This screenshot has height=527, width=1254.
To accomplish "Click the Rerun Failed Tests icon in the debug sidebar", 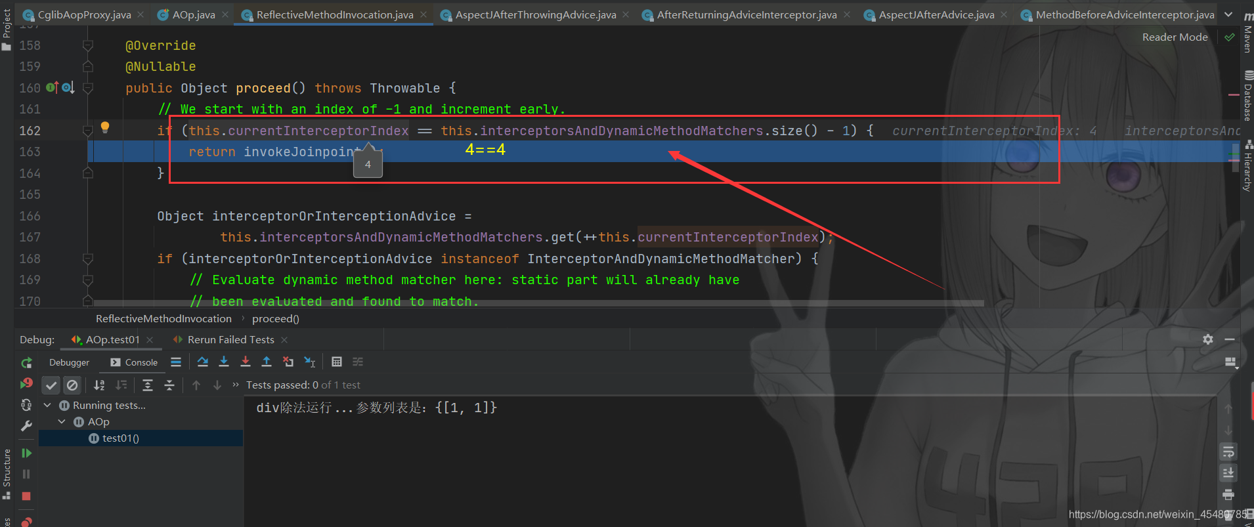I will tap(26, 383).
